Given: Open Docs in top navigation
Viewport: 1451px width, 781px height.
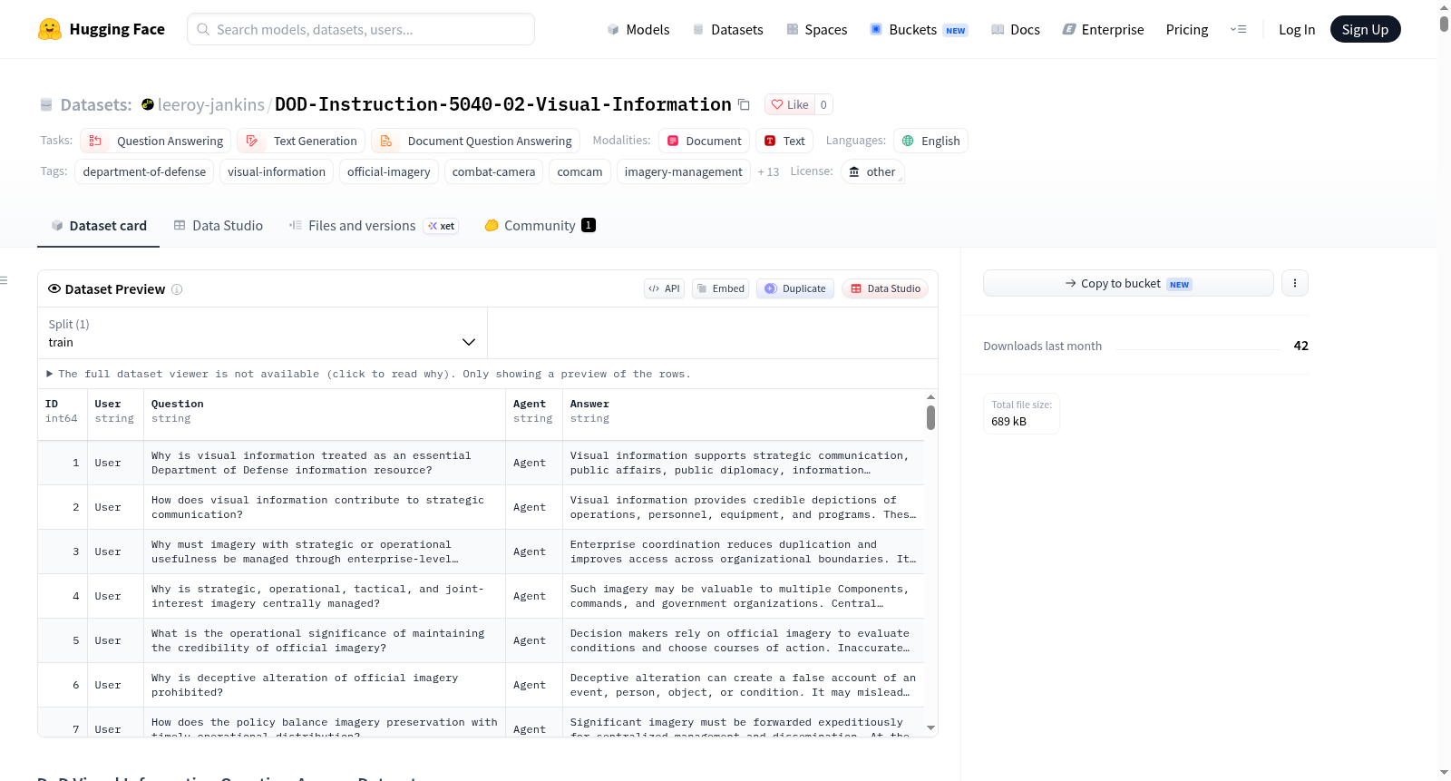Looking at the screenshot, I should click(1016, 29).
